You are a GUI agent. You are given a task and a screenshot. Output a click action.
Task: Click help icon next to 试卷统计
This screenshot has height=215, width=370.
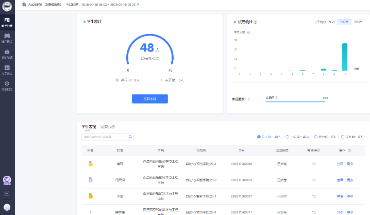coord(256,22)
